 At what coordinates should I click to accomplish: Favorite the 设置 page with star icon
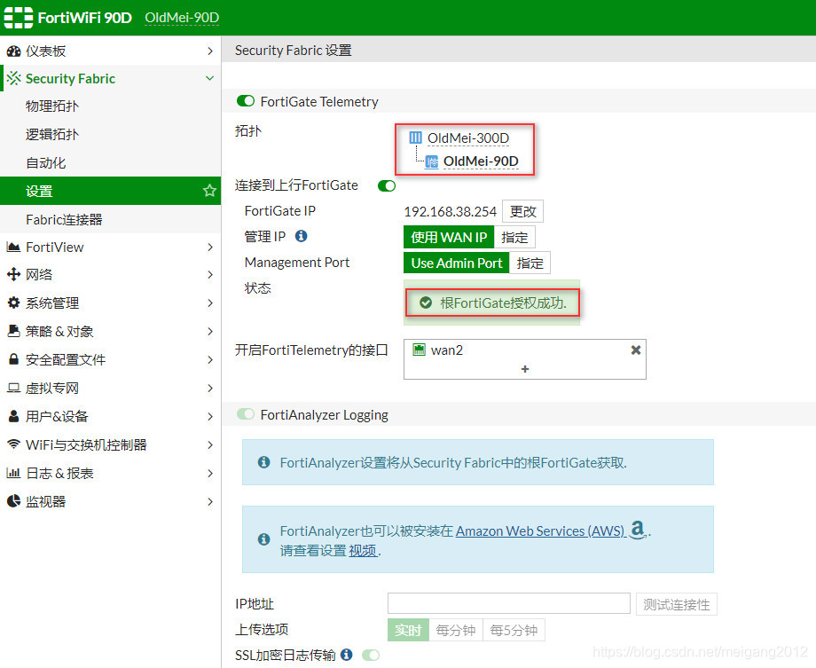click(209, 191)
